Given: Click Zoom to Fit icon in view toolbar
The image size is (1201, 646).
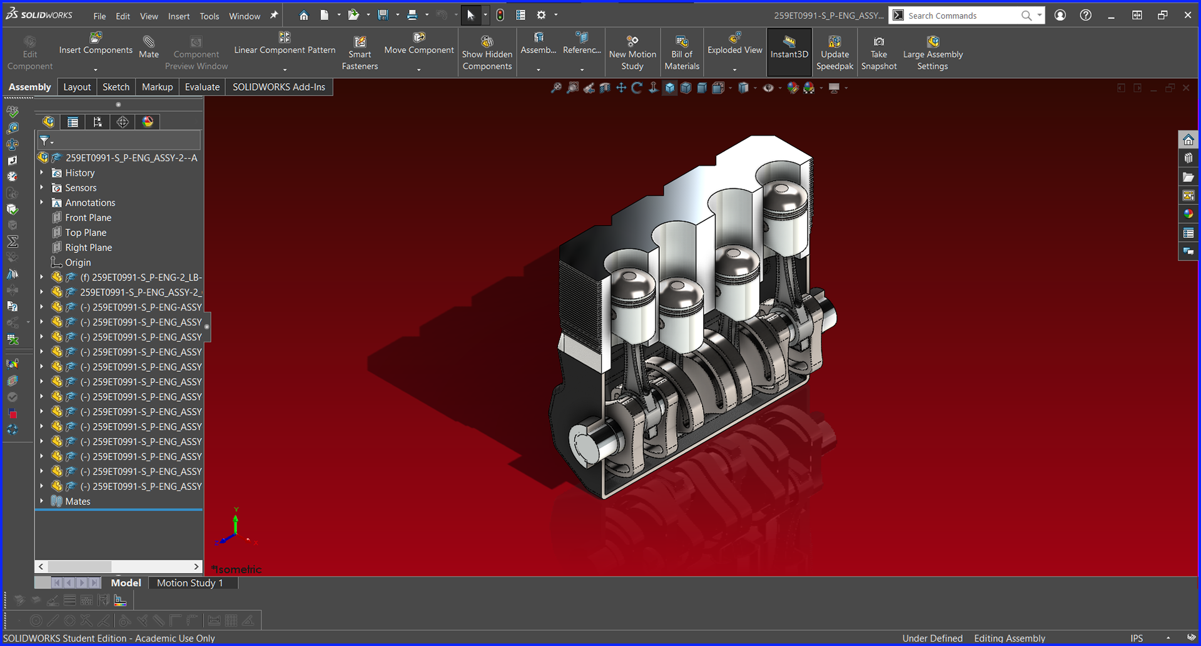Looking at the screenshot, I should pos(555,88).
